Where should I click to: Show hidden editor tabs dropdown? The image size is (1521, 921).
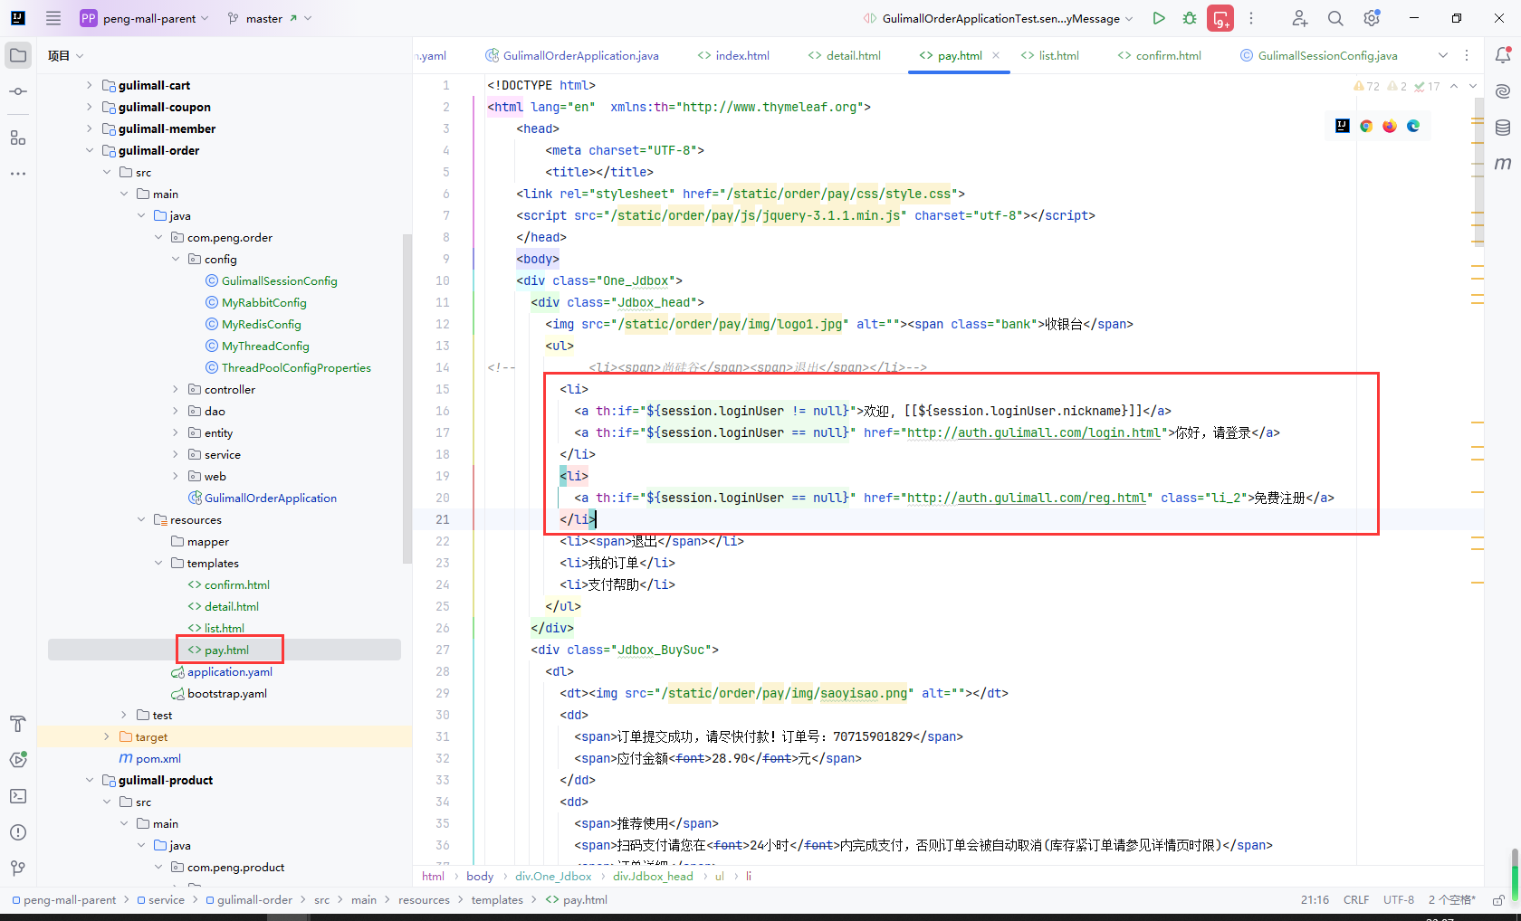[x=1443, y=55]
